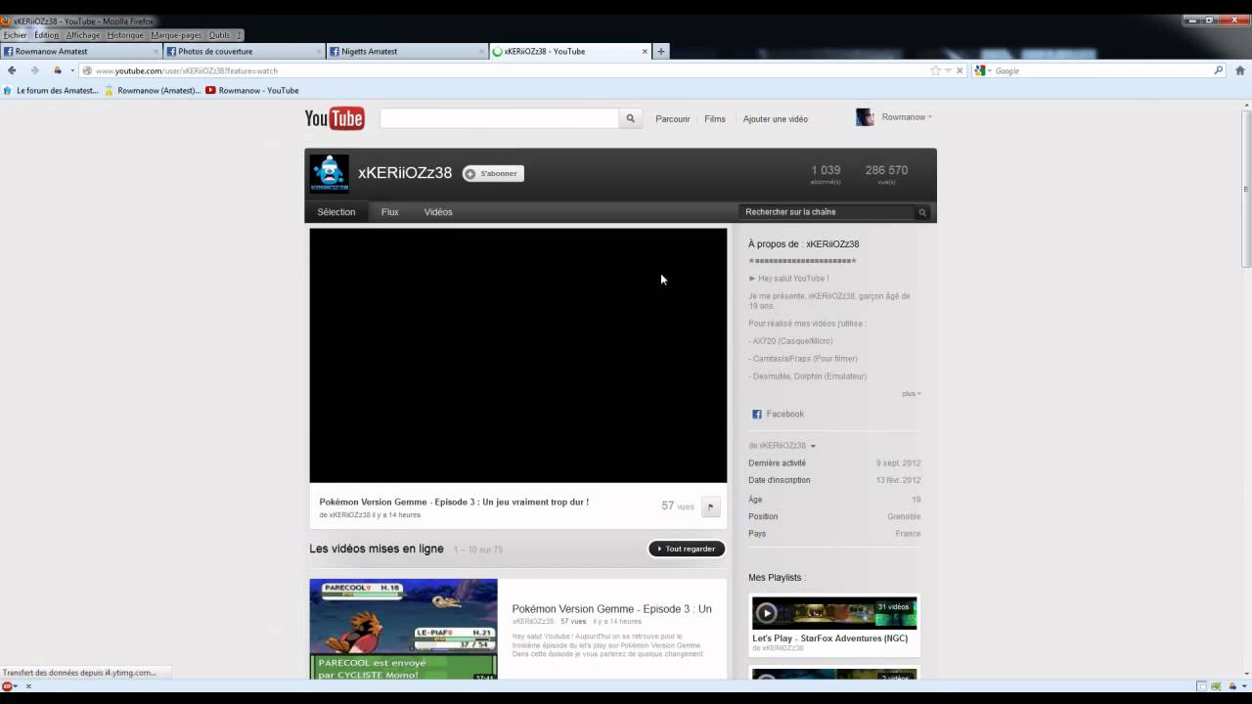1252x704 pixels.
Task: Stop page loading with the X button
Action: pyautogui.click(x=960, y=70)
